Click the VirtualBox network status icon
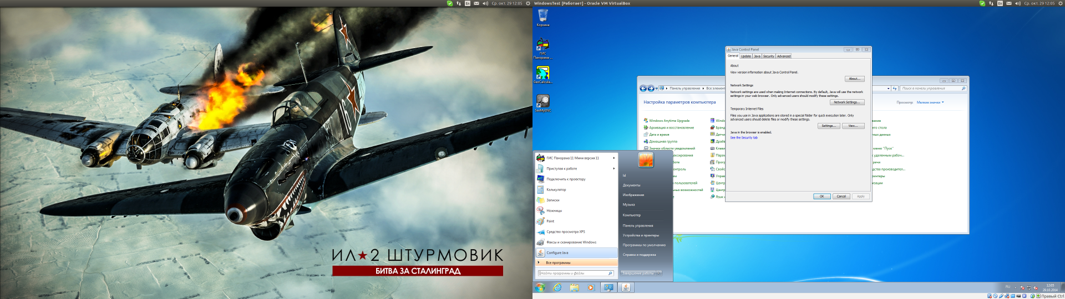Image resolution: width=1065 pixels, height=299 pixels. [1007, 296]
